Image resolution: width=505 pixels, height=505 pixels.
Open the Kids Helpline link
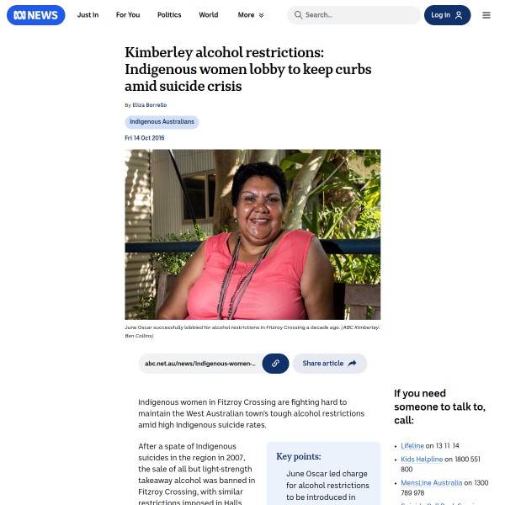[422, 460]
